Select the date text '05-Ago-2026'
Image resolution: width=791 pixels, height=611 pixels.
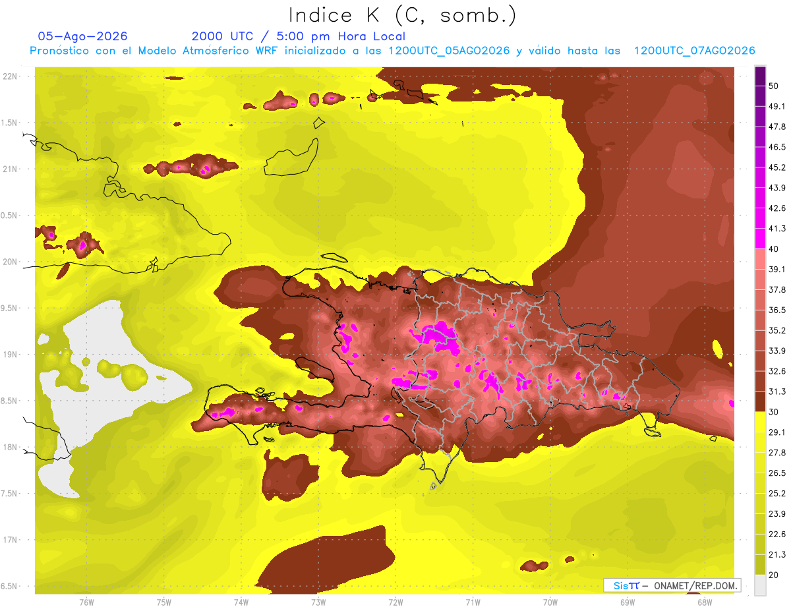83,36
